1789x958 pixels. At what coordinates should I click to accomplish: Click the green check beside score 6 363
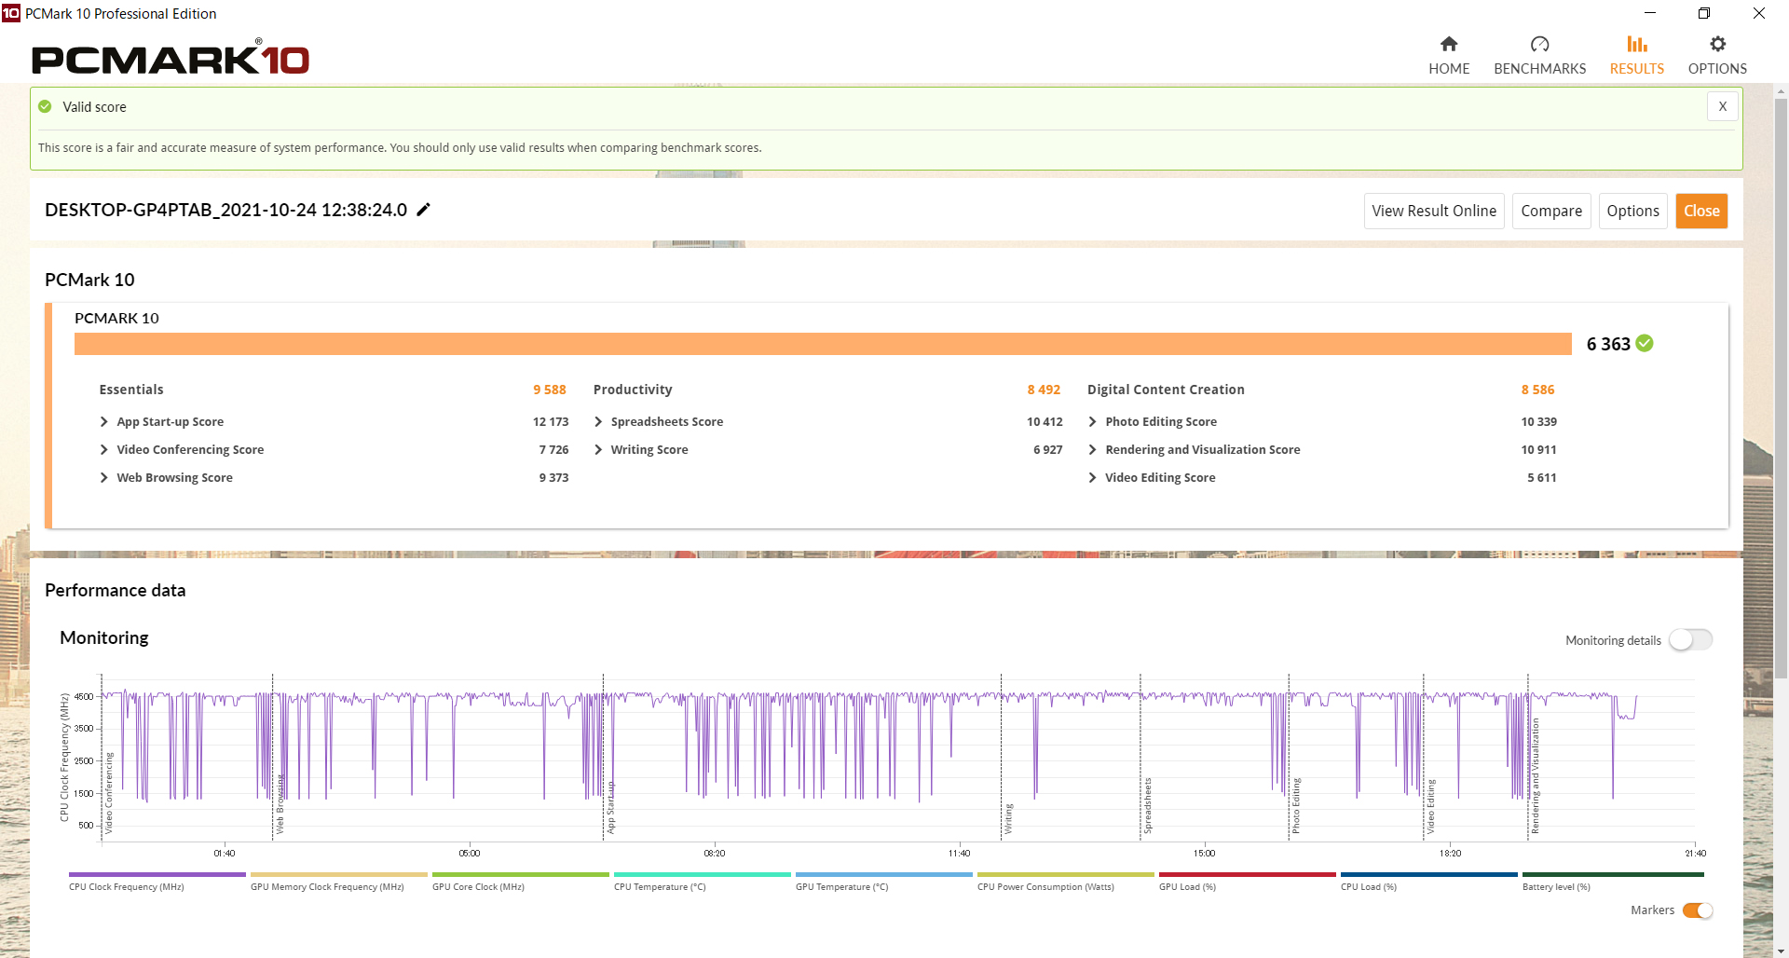[x=1645, y=344]
